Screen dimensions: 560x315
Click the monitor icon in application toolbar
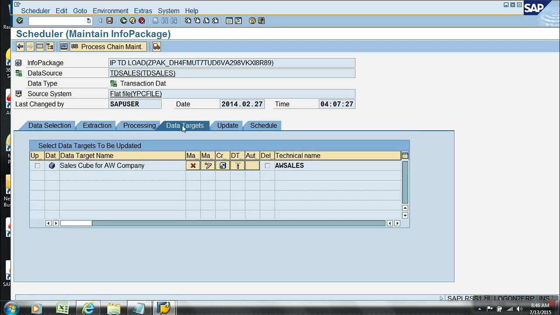(64, 46)
